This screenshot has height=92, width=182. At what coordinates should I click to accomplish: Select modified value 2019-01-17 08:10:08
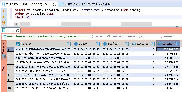[x=116, y=58]
